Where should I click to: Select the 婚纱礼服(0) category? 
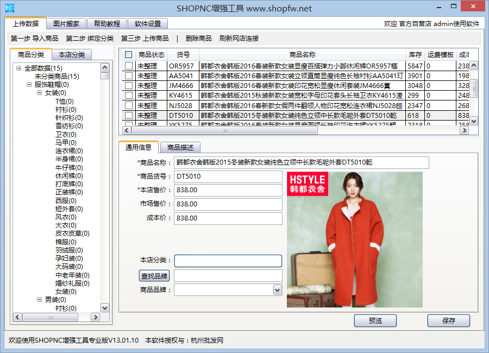tap(72, 283)
